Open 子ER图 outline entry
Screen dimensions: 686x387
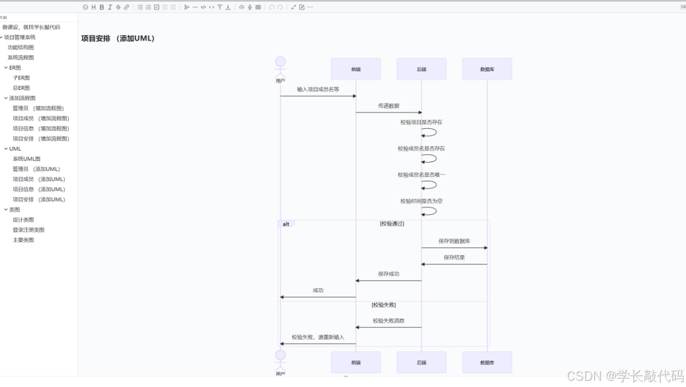(x=21, y=78)
